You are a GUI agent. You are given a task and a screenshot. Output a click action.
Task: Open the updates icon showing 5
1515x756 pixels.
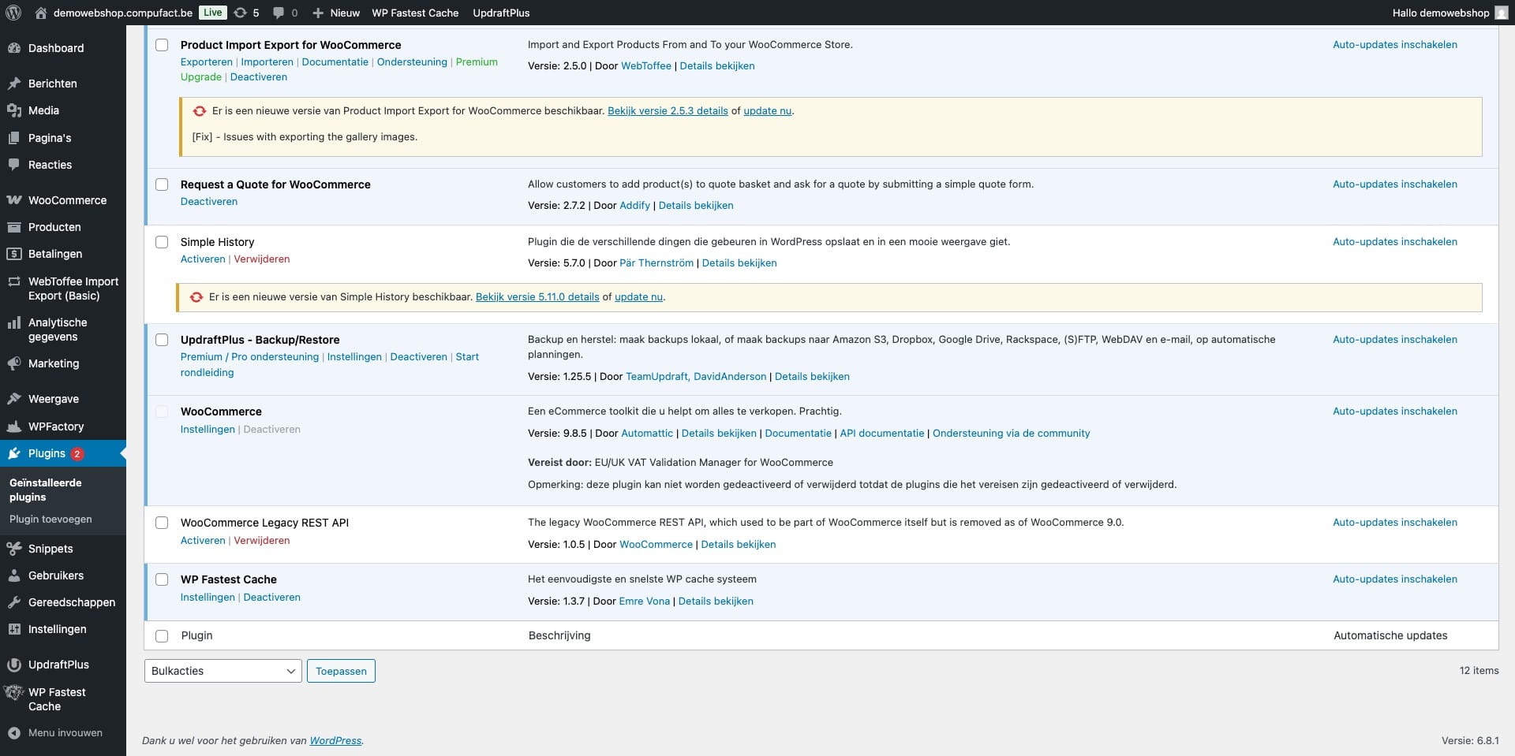click(241, 13)
